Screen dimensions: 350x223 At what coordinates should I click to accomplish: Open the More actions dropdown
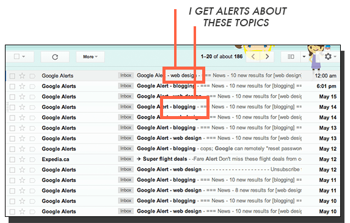click(x=90, y=57)
